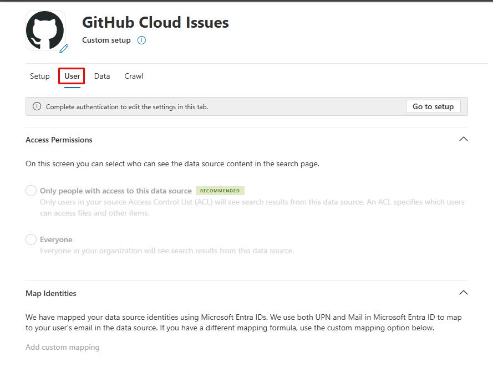
Task: Open the Data tab
Action: [102, 76]
